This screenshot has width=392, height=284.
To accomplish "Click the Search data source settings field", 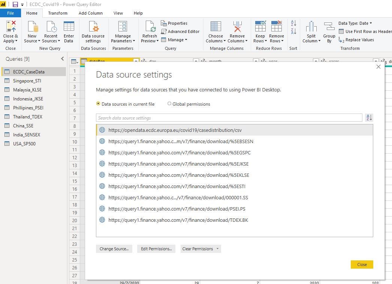I will (x=229, y=118).
